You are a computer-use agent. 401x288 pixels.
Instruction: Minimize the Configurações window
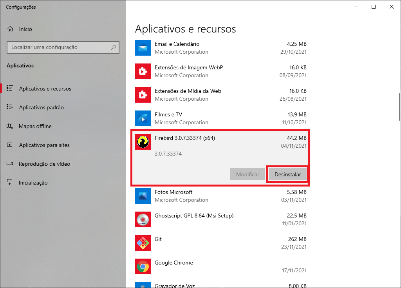coord(356,7)
